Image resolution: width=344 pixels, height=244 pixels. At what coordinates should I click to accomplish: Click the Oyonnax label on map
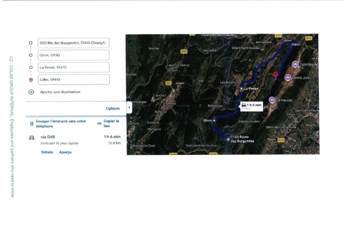click(x=170, y=104)
